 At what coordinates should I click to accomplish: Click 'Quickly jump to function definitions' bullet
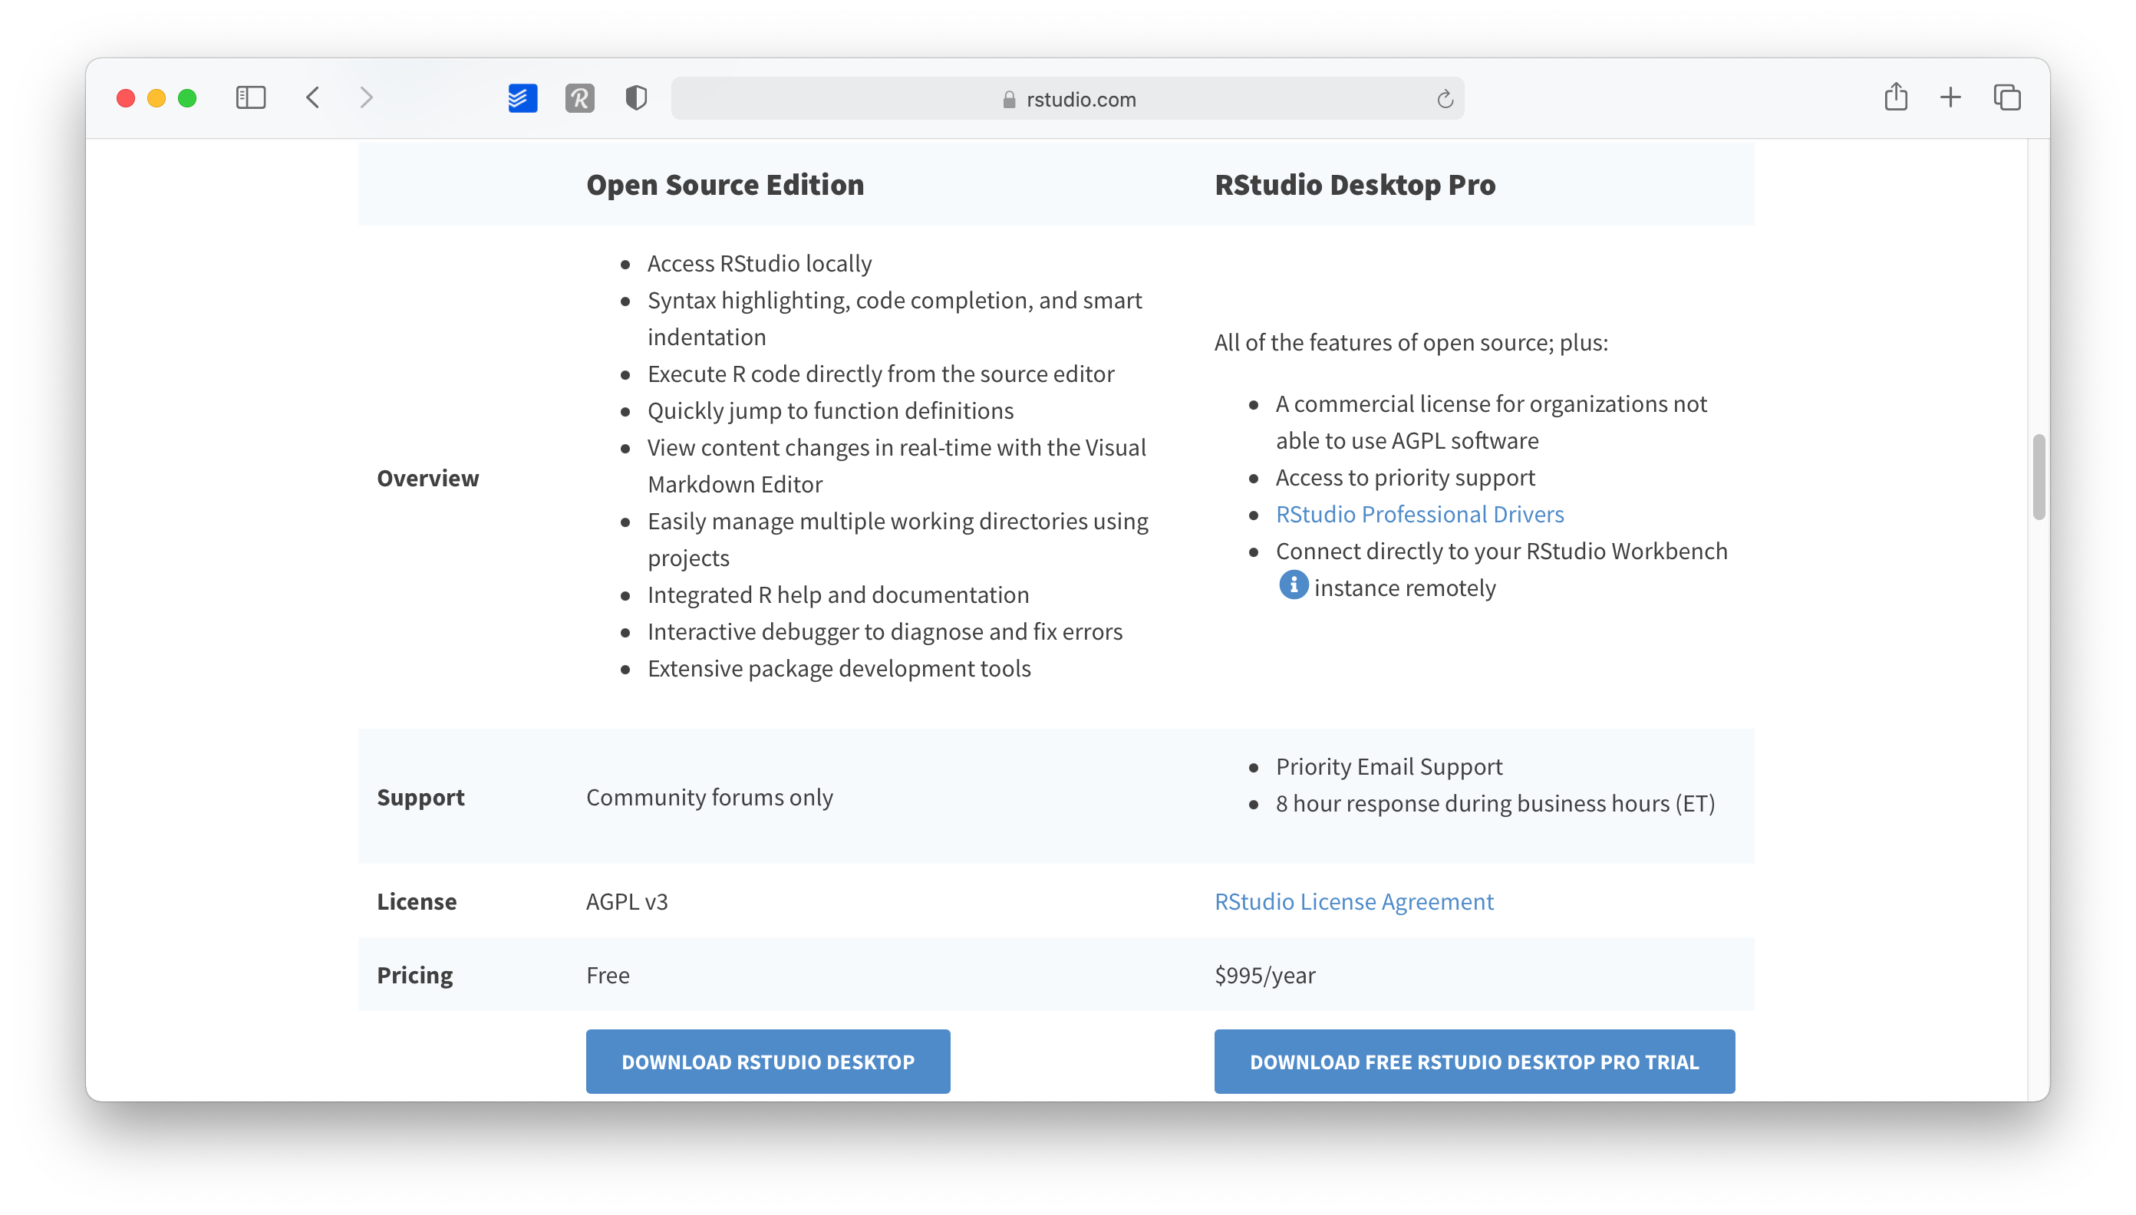[x=830, y=410]
